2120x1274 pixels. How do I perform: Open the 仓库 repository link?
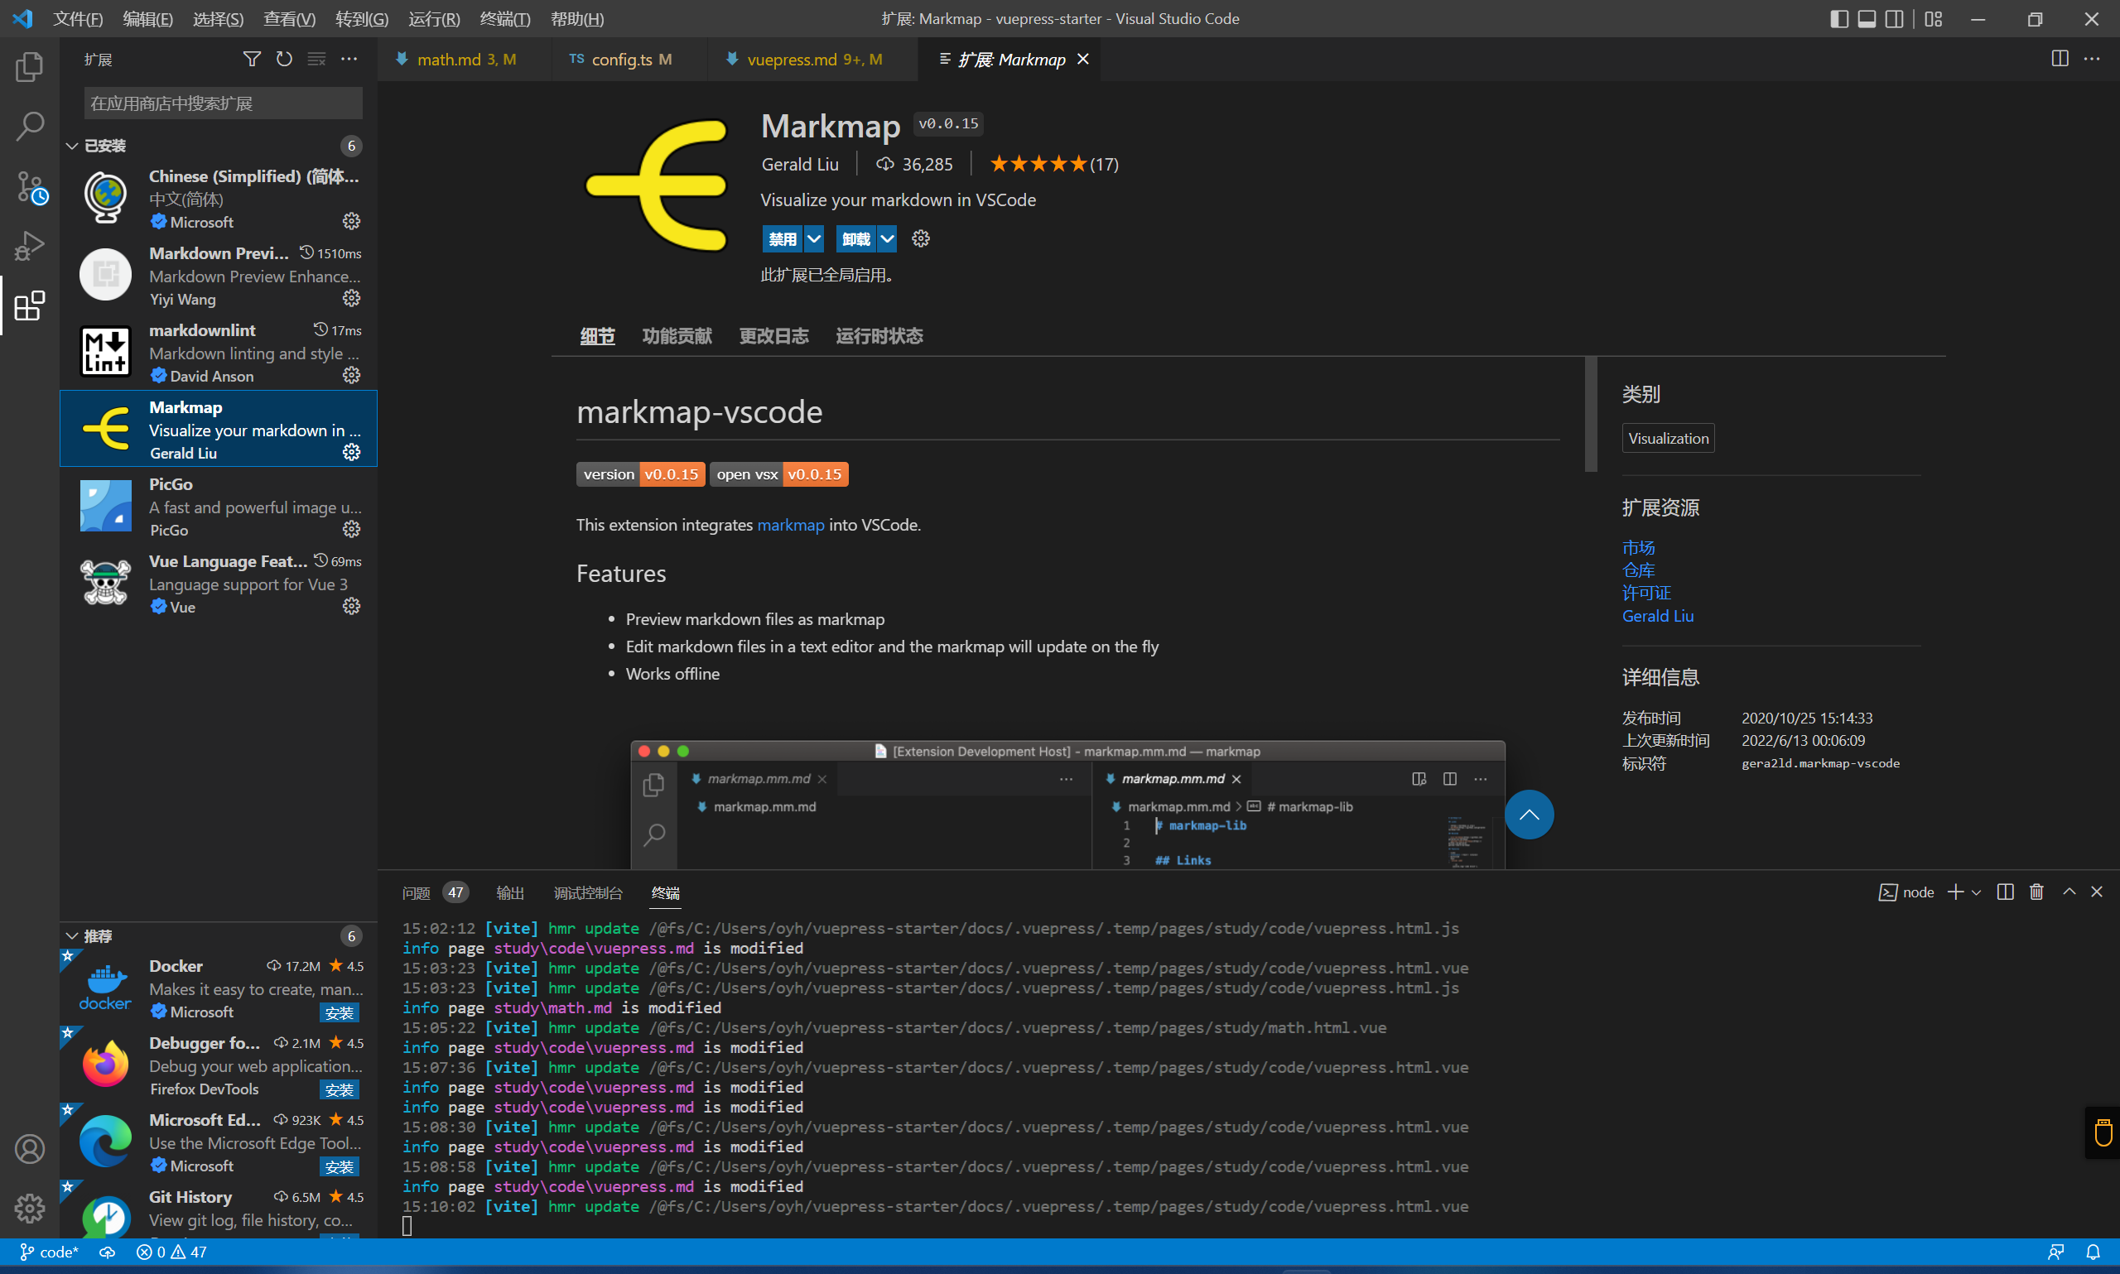[1637, 570]
